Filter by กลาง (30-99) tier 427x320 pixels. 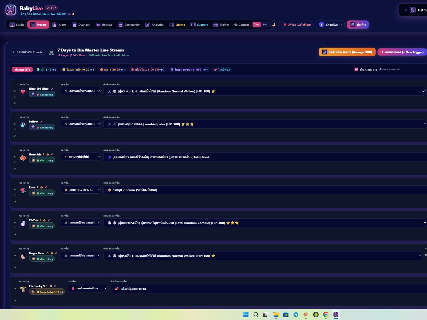pyautogui.click(x=112, y=70)
